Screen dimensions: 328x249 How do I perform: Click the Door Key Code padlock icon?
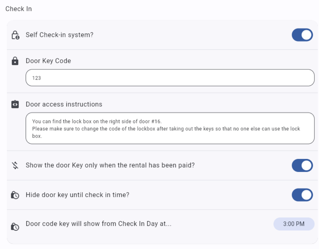(x=15, y=61)
